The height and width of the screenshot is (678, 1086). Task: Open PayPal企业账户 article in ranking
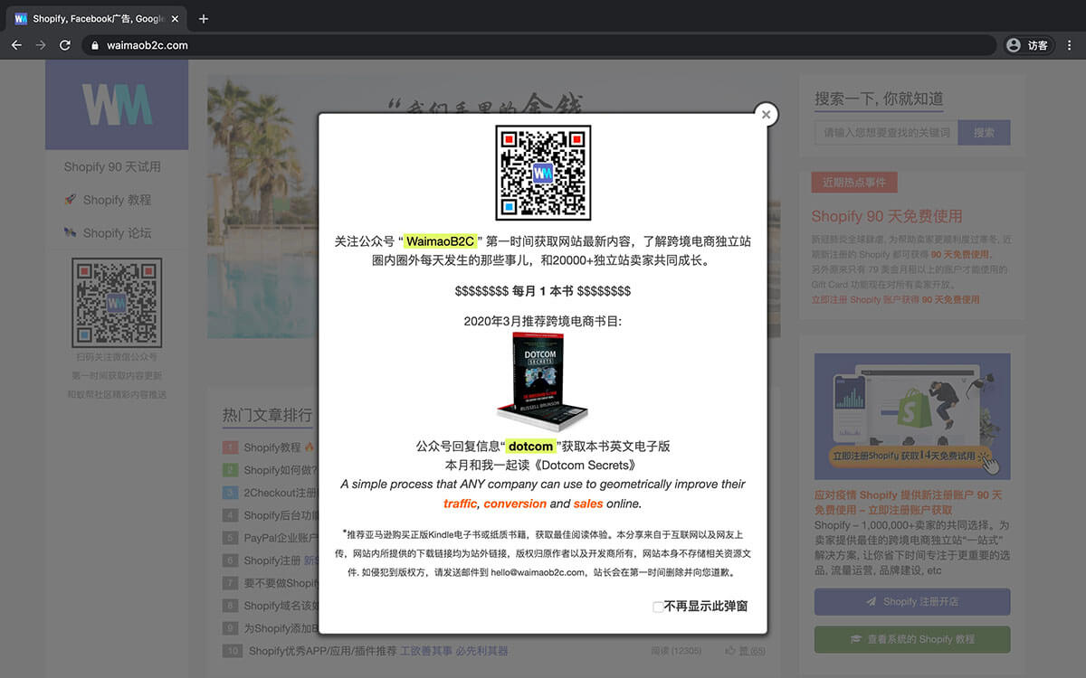click(x=281, y=538)
